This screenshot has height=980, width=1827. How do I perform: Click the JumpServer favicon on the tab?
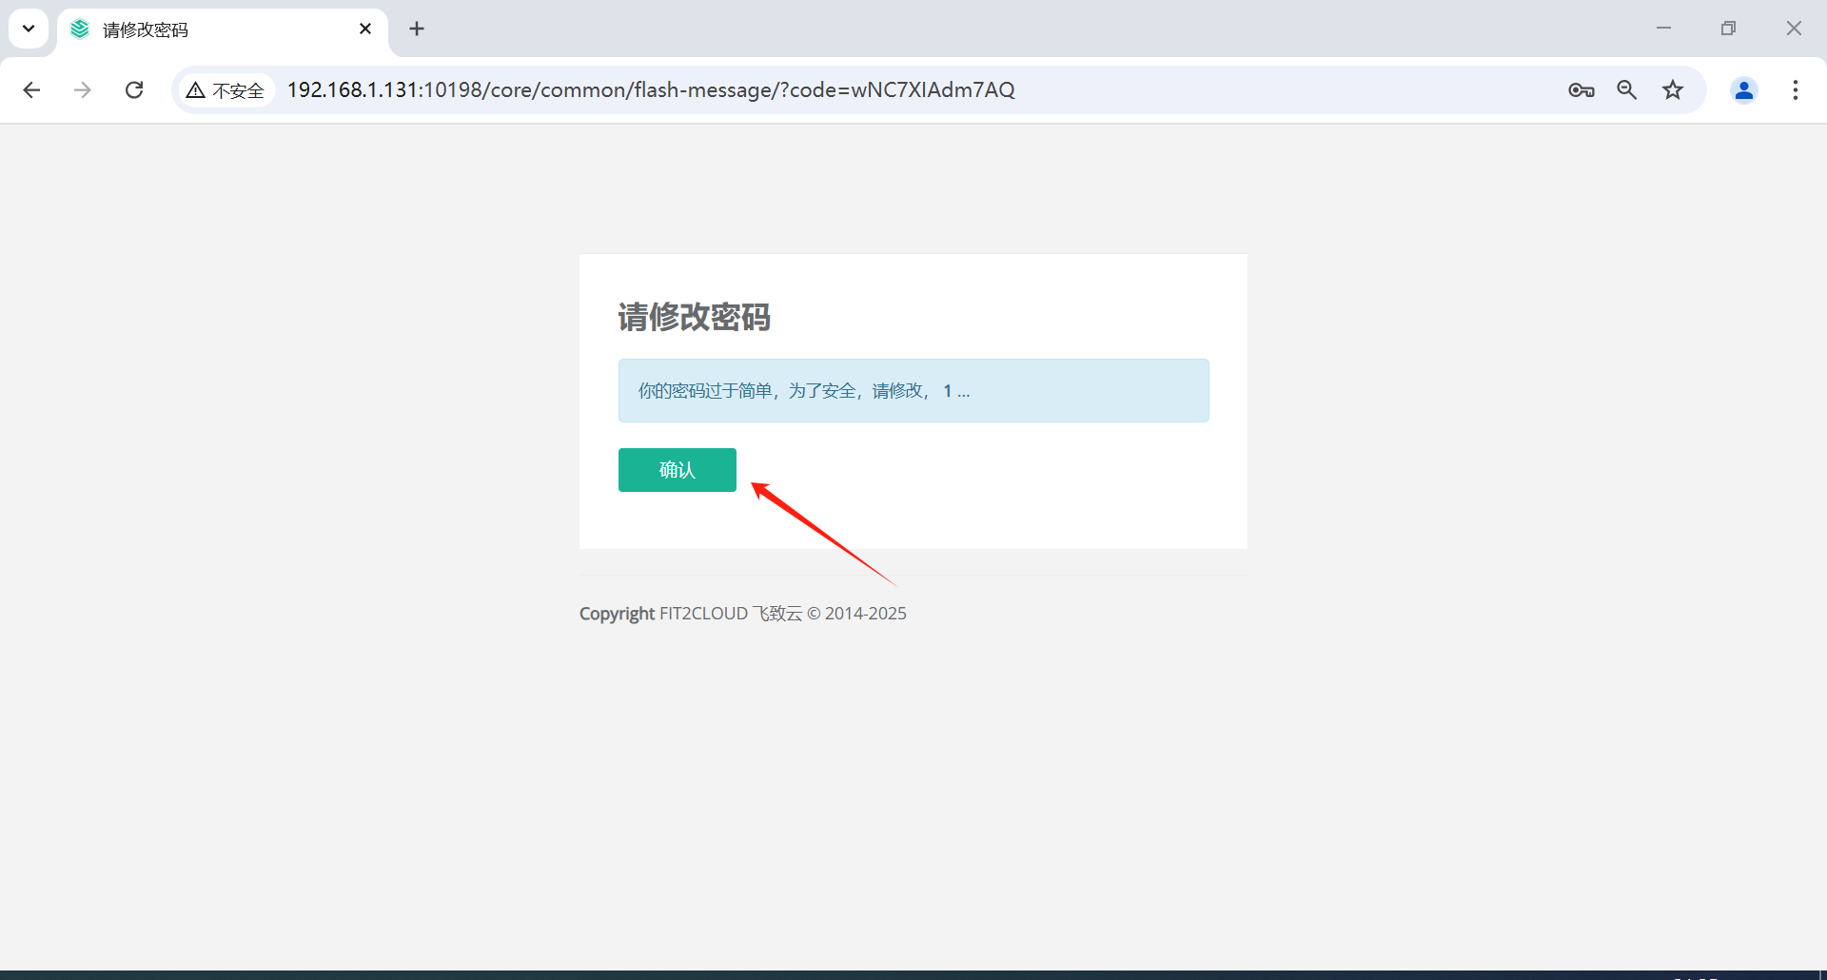pos(80,29)
